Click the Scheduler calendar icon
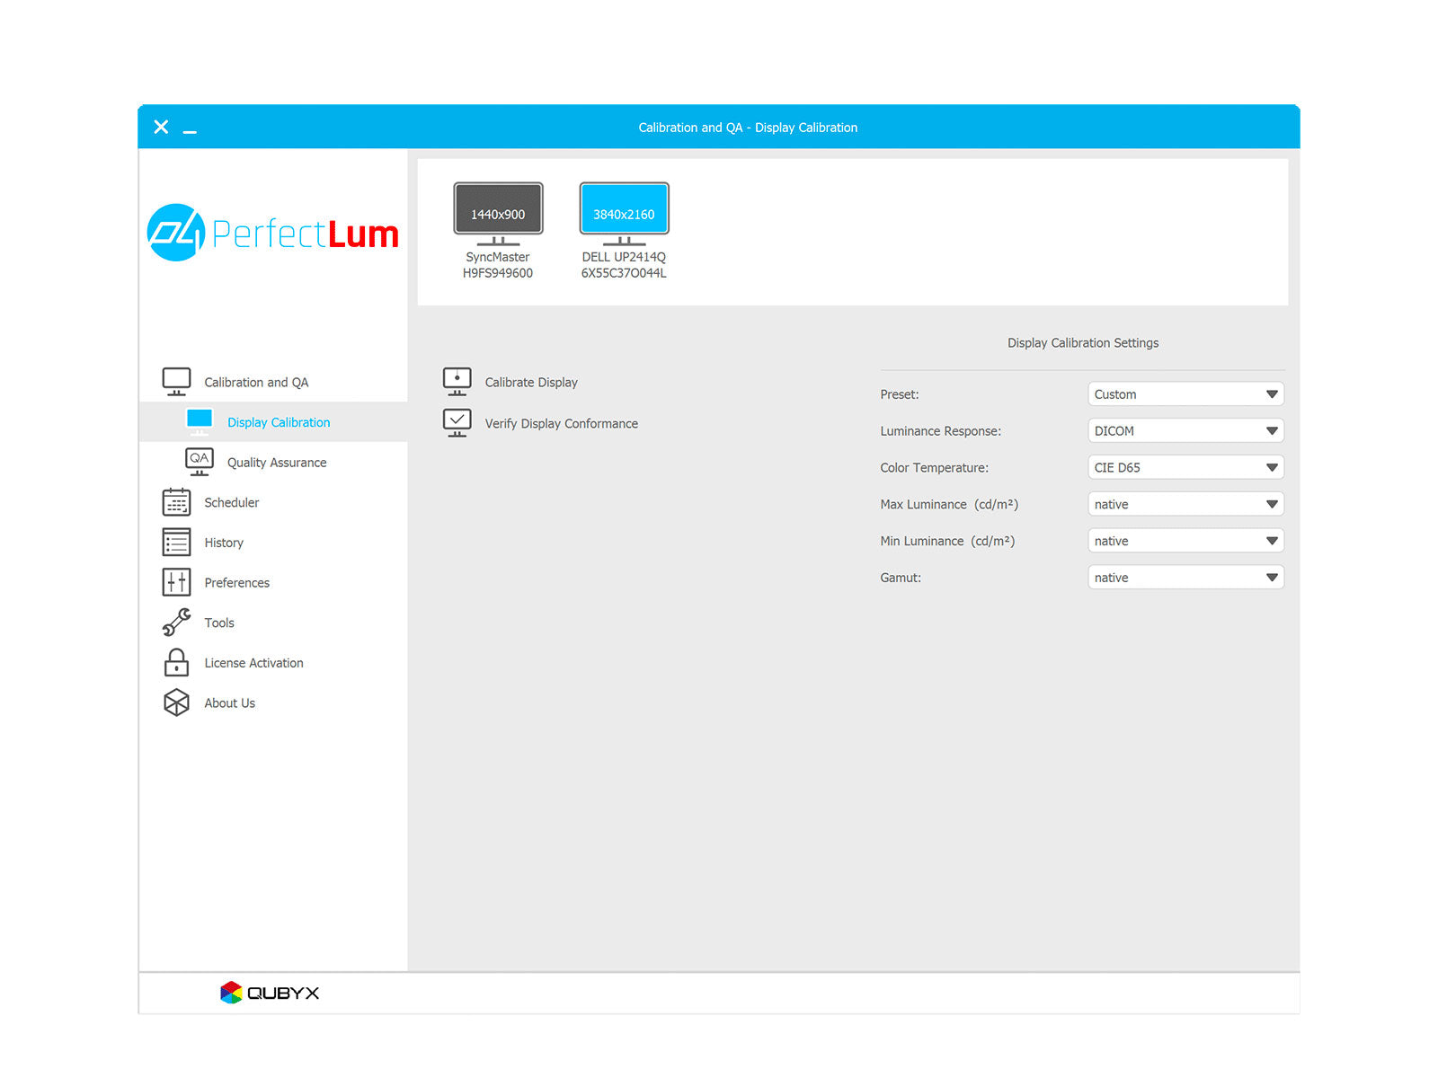Viewport: 1438px width, 1078px height. 176,502
